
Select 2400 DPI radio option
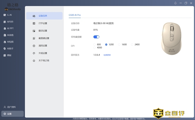pos(133,45)
